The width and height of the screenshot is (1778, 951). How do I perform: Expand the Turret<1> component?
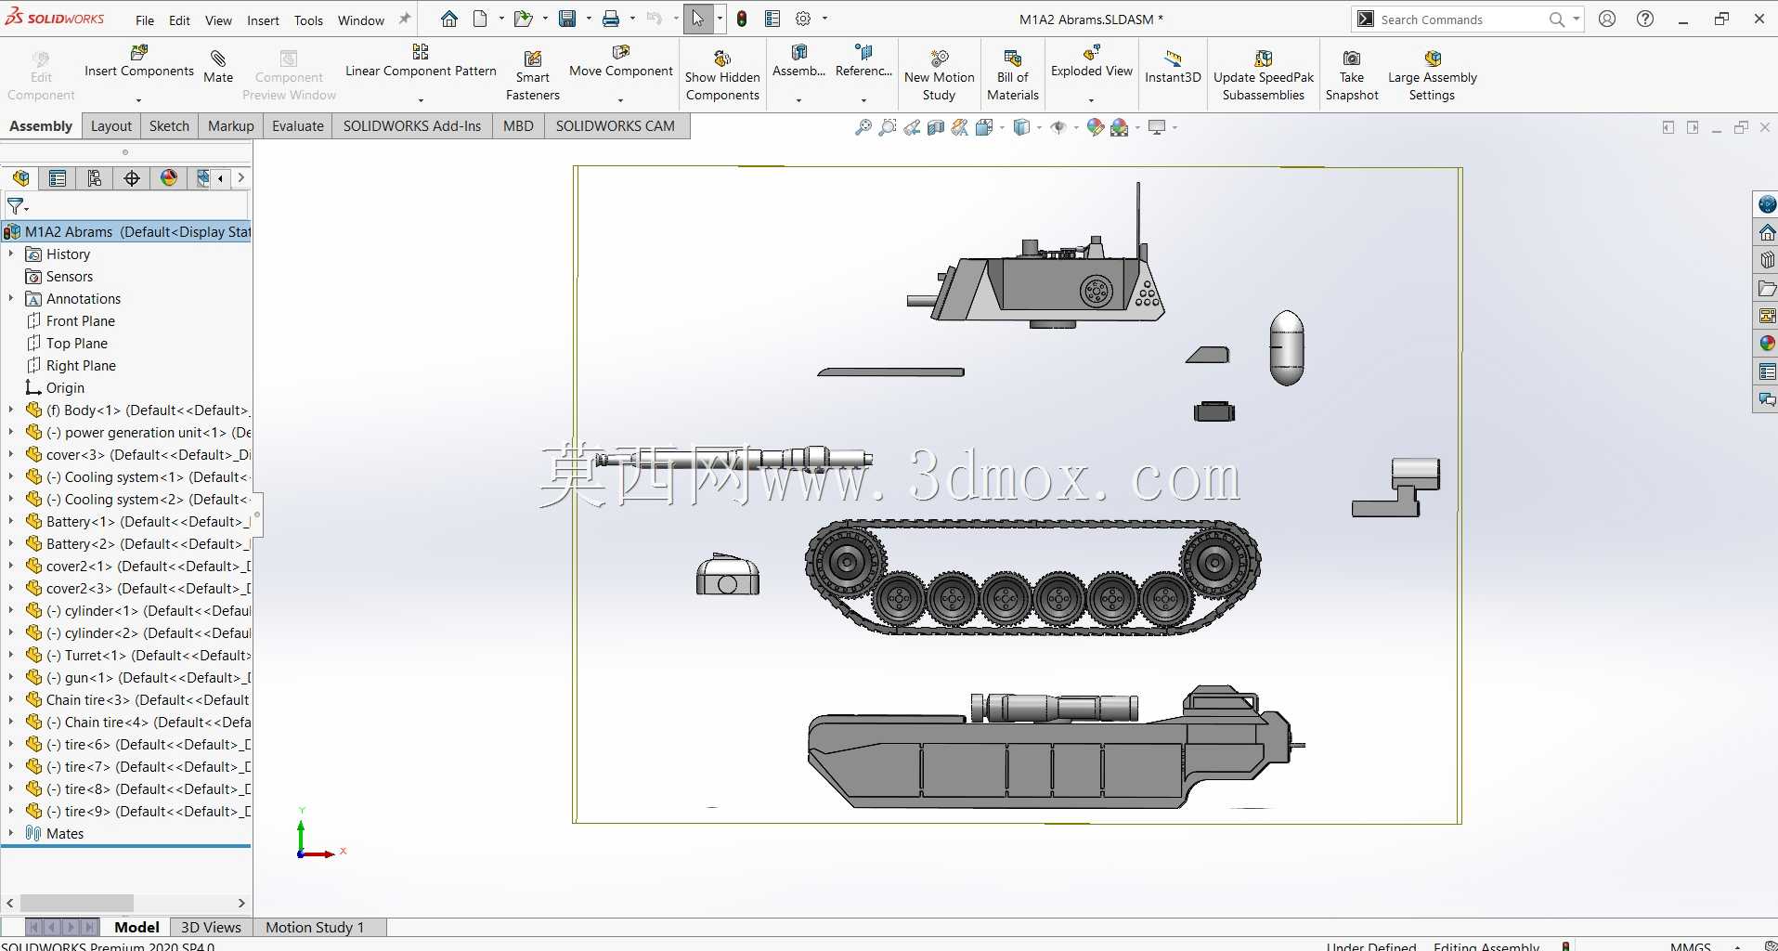tap(11, 655)
